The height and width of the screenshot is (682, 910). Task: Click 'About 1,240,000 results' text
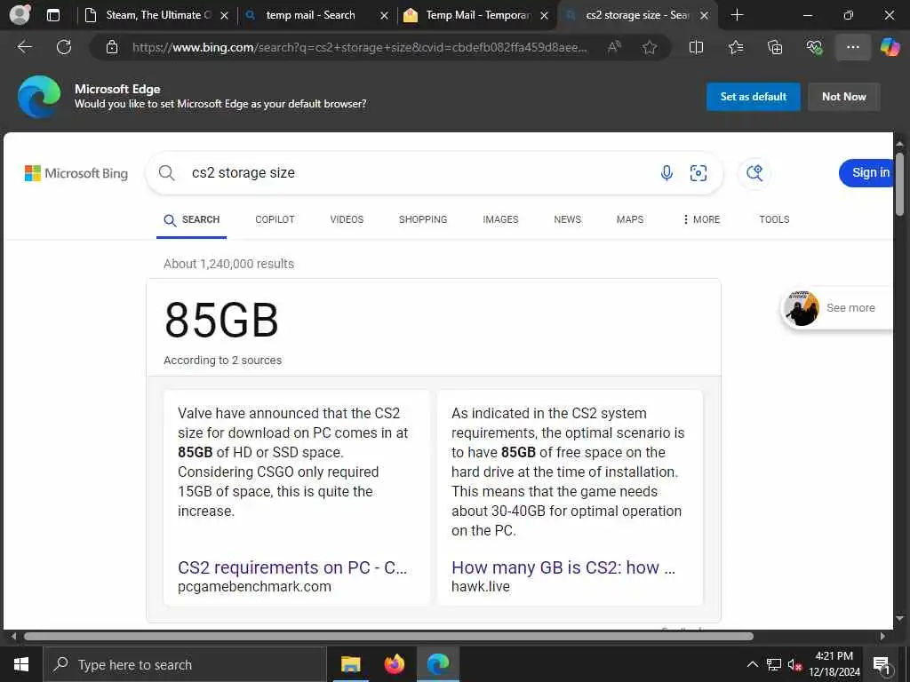tap(228, 264)
